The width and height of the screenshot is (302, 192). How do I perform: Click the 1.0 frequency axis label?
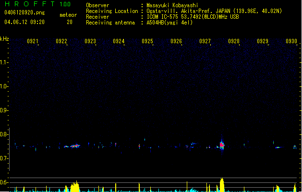pos(4,86)
